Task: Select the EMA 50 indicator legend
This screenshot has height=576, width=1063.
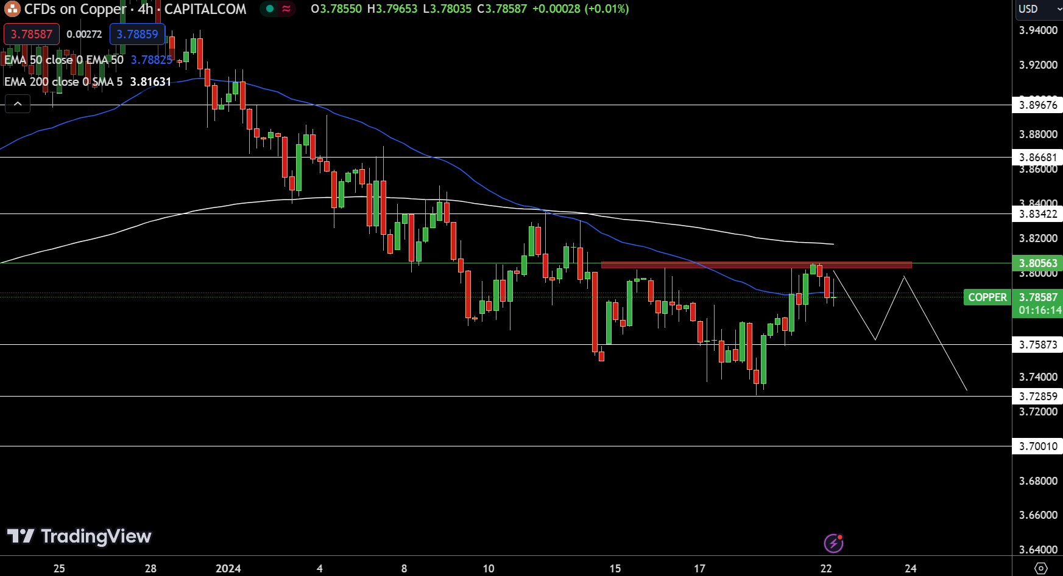Action: [64, 60]
